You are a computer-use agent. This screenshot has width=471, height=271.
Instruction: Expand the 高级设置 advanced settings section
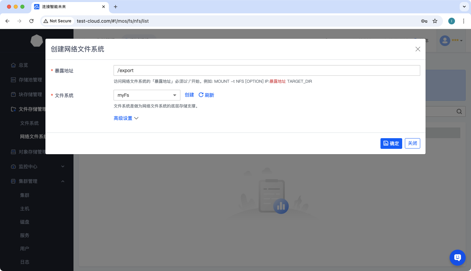[x=126, y=118]
